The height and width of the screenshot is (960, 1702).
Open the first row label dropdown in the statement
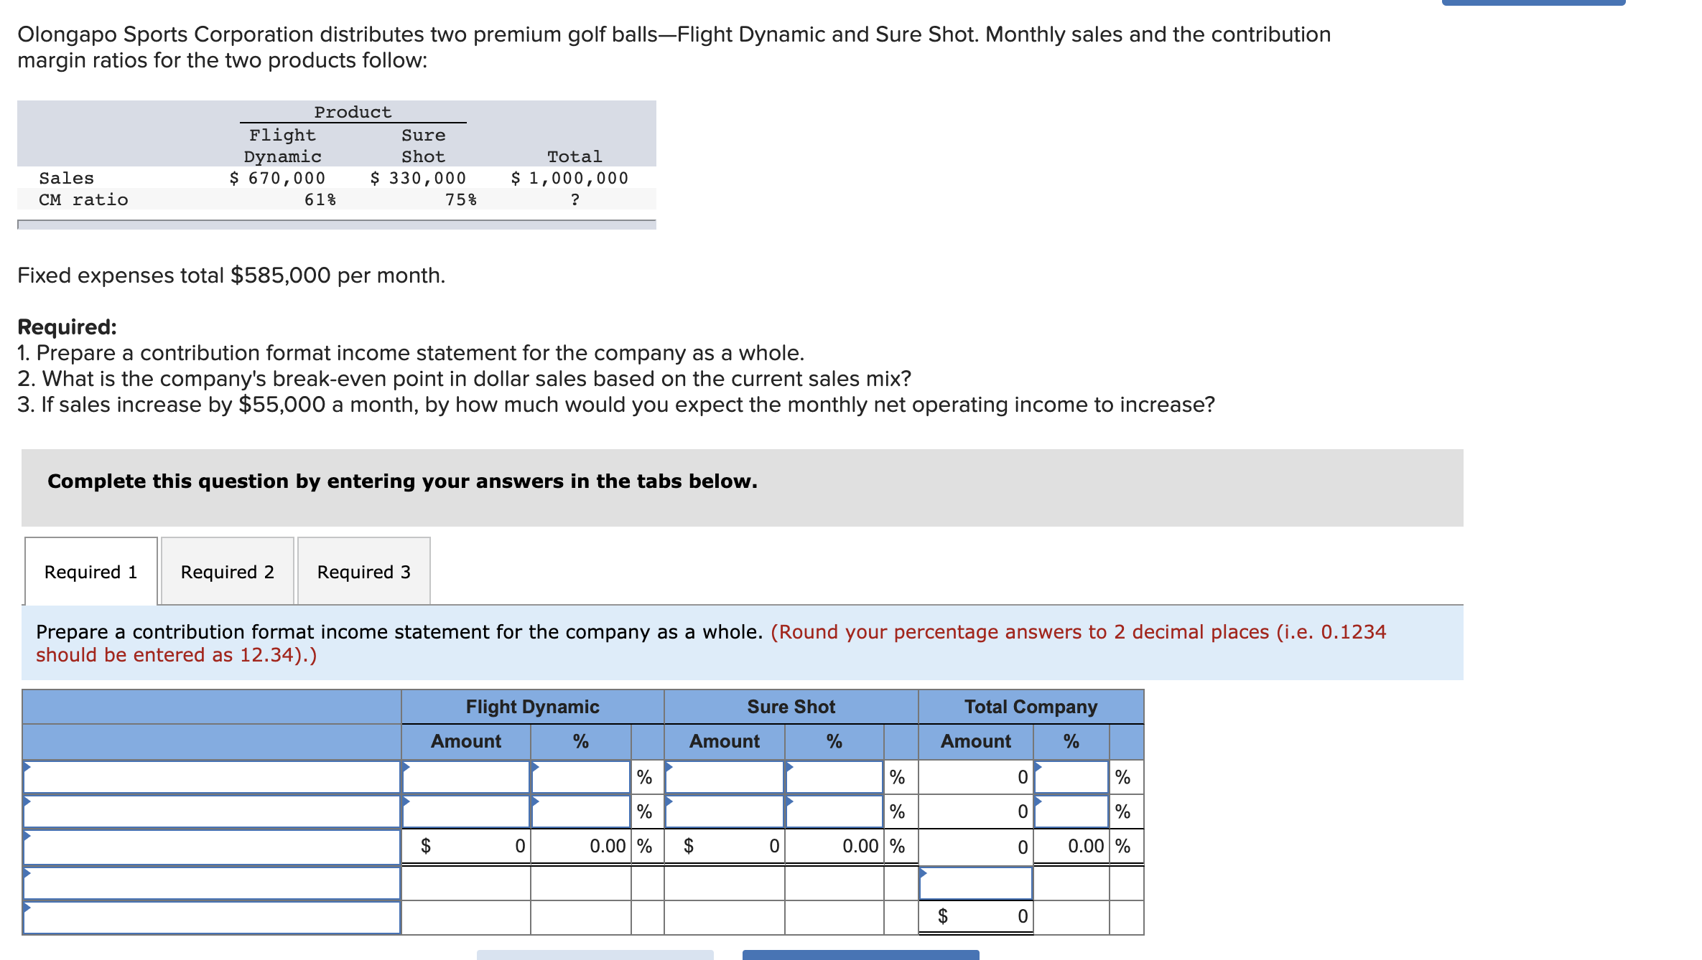pyautogui.click(x=212, y=777)
